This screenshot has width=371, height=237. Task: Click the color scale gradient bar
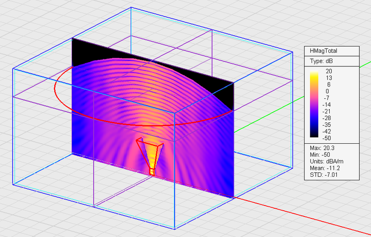tap(314, 104)
